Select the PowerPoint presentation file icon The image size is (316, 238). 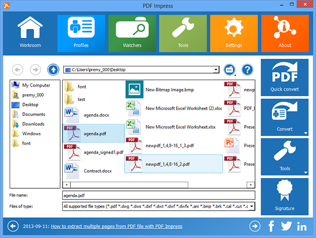click(x=232, y=145)
